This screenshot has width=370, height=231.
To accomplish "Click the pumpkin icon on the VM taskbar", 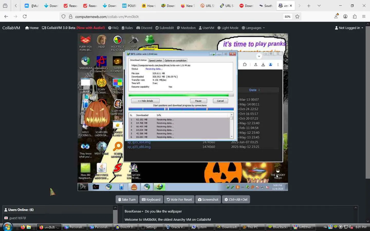I will [x=134, y=187].
